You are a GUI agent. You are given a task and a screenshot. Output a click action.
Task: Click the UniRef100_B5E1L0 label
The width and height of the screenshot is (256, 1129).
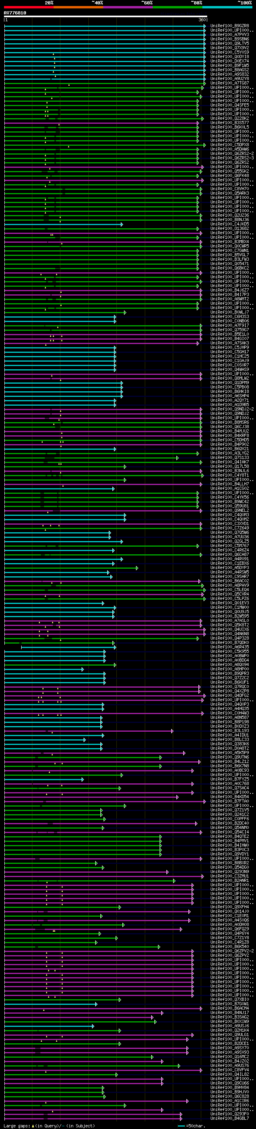coord(230,334)
